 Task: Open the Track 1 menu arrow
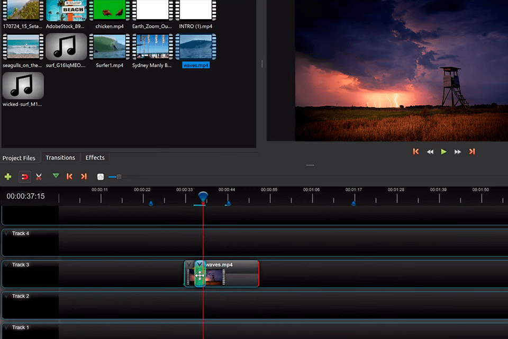coord(6,328)
